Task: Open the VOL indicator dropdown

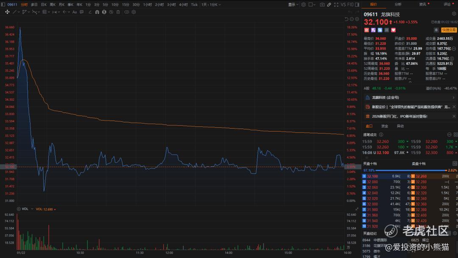Action: (32, 209)
